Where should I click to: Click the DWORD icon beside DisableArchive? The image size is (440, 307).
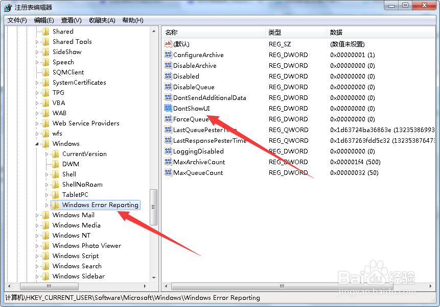168,65
